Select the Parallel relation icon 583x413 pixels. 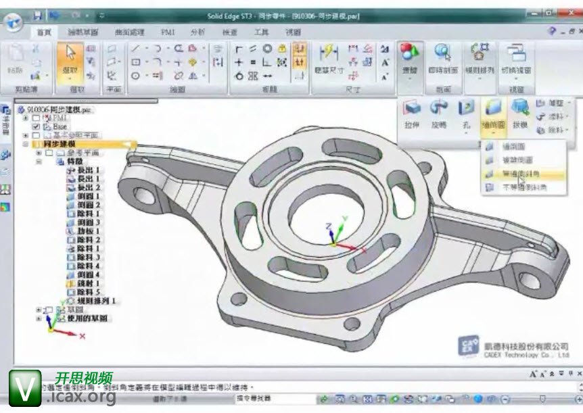(253, 49)
